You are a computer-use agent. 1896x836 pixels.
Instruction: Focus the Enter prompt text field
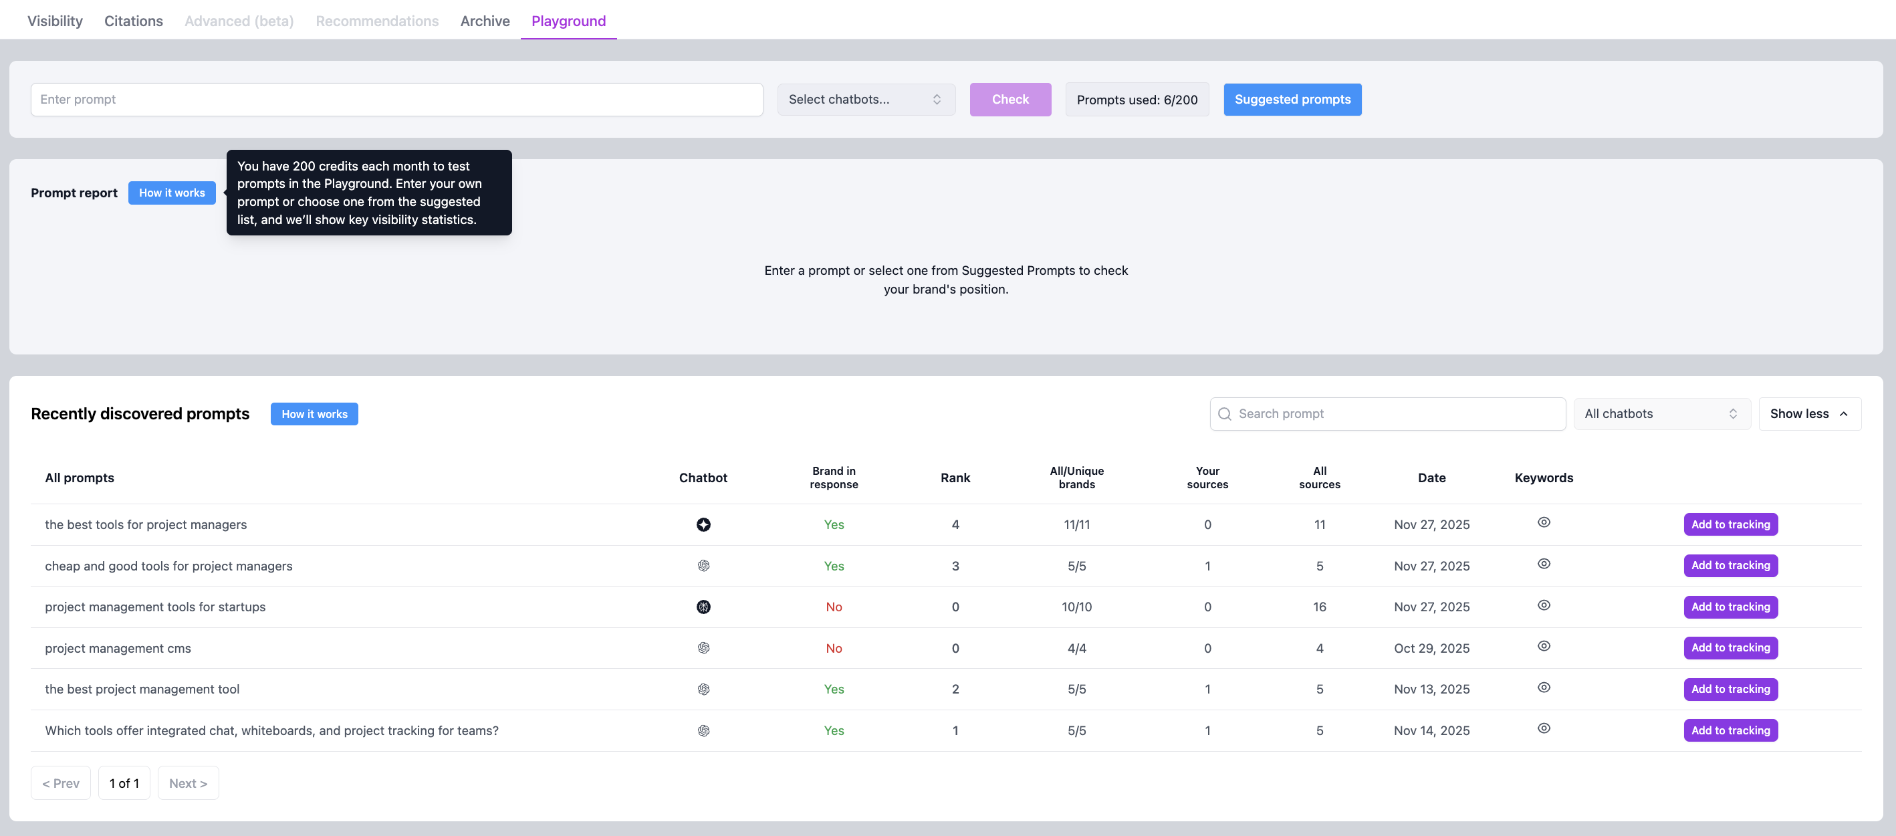tap(396, 100)
